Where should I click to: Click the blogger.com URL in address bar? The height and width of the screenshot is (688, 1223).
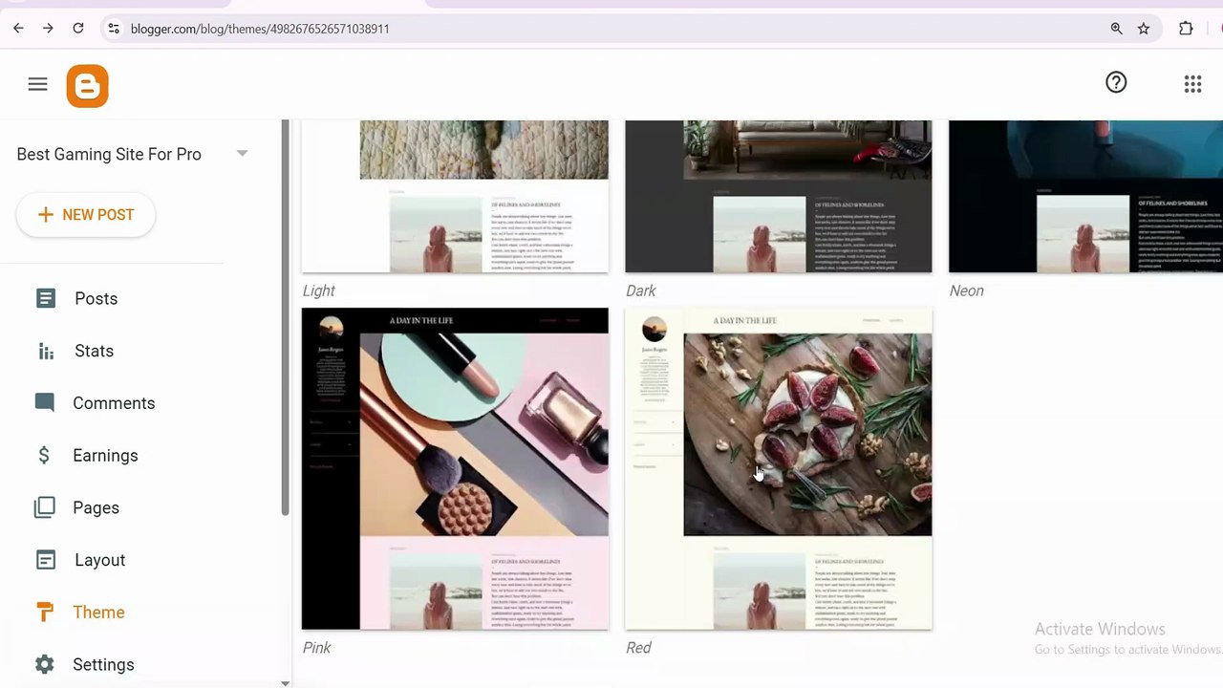260,29
